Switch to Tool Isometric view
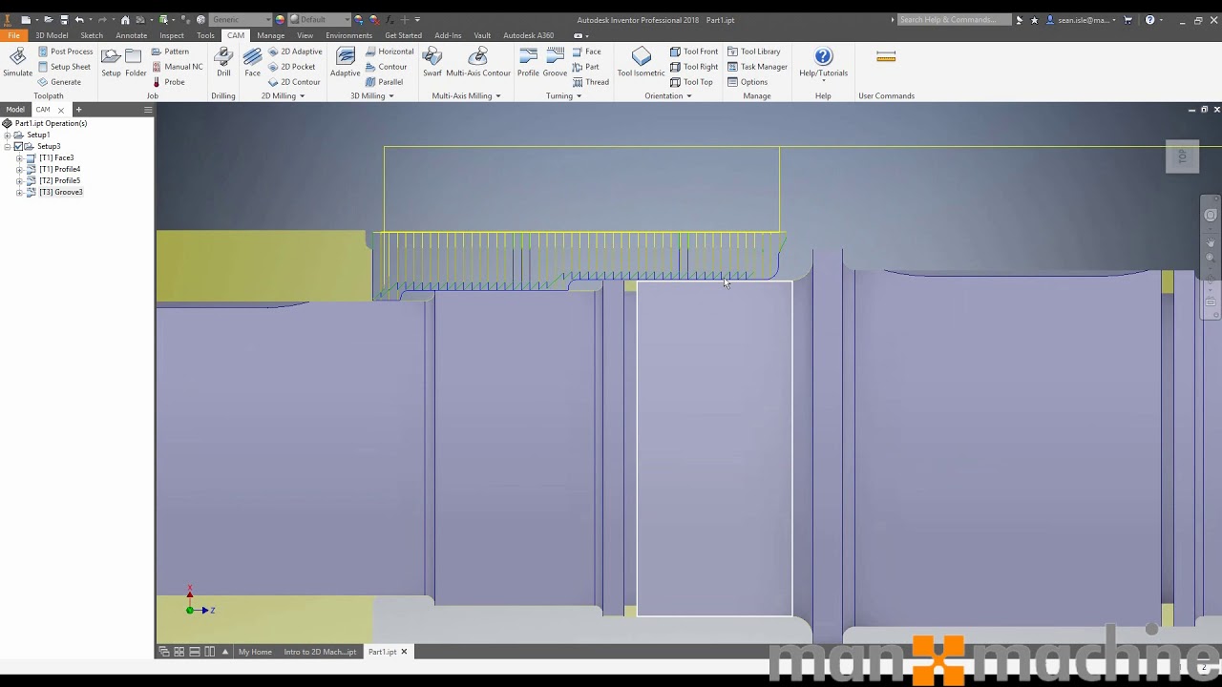This screenshot has height=687, width=1222. (x=642, y=63)
